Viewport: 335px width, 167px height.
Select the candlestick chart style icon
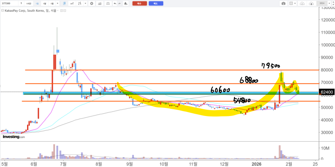pyautogui.click(x=64, y=4)
